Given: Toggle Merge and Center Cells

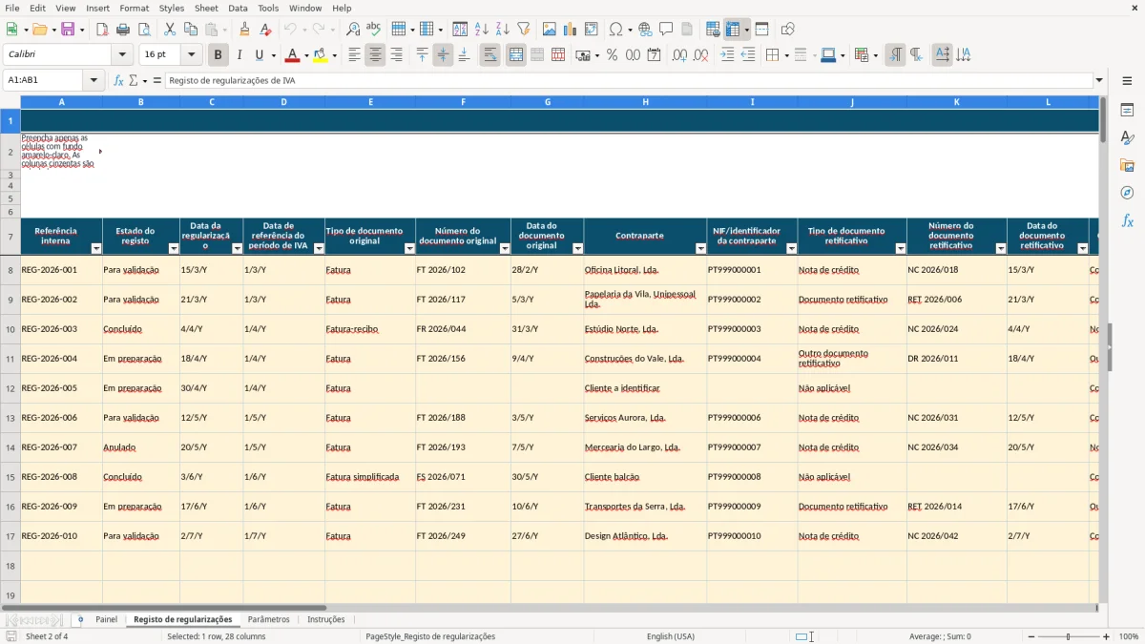Looking at the screenshot, I should [x=516, y=55].
